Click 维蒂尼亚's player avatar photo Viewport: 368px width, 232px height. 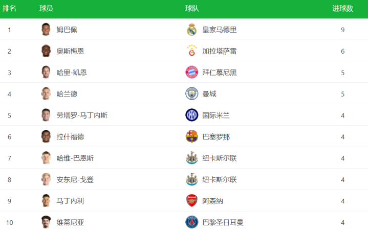coord(46,223)
